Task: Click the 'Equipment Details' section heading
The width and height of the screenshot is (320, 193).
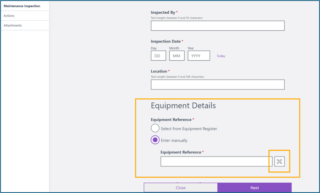Action: [183, 106]
